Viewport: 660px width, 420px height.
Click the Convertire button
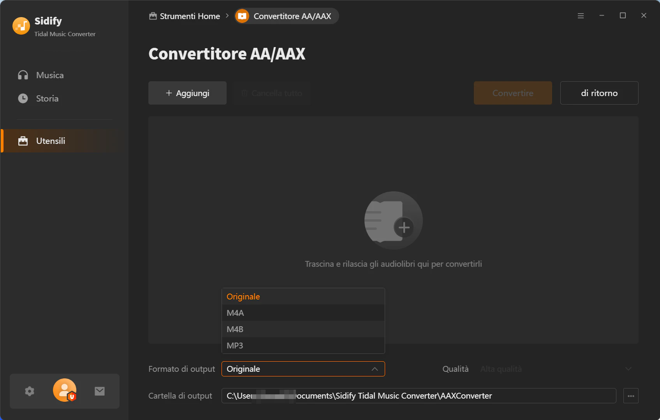513,93
